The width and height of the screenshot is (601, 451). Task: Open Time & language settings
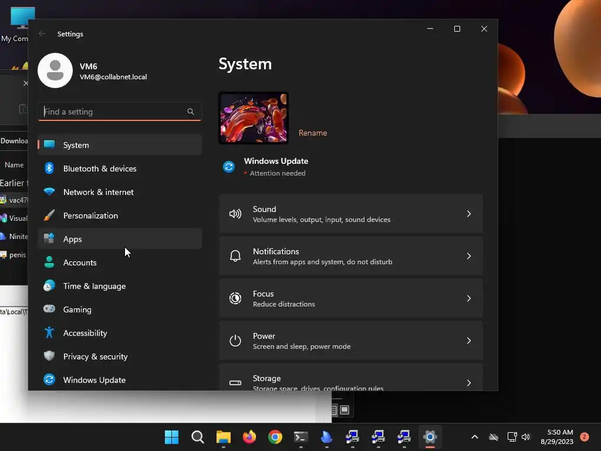pyautogui.click(x=120, y=286)
